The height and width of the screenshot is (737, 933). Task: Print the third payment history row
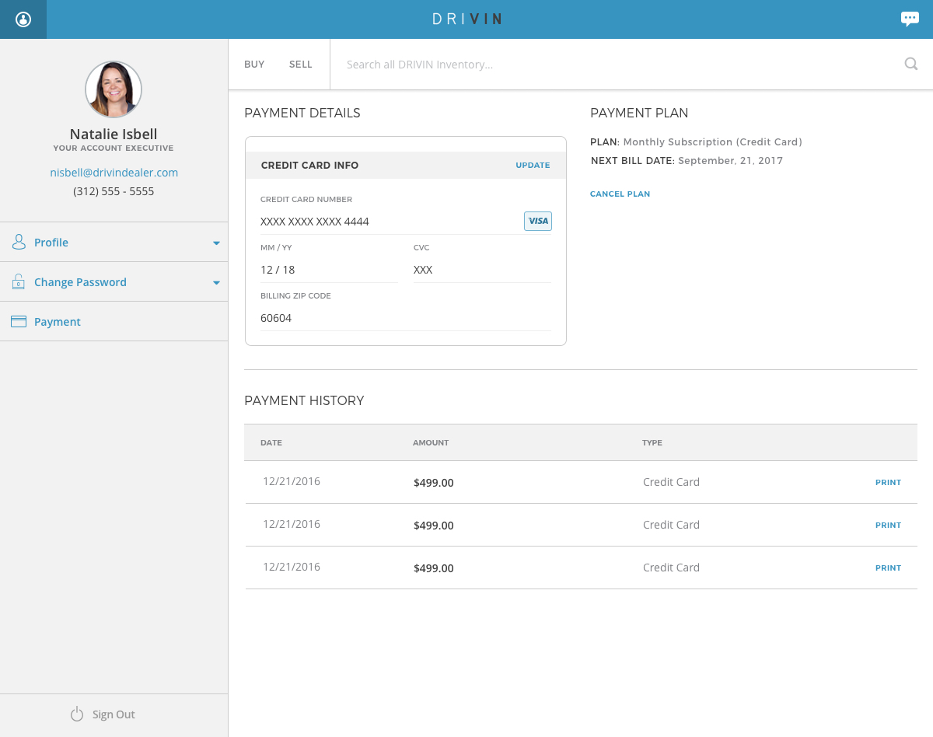pos(888,568)
